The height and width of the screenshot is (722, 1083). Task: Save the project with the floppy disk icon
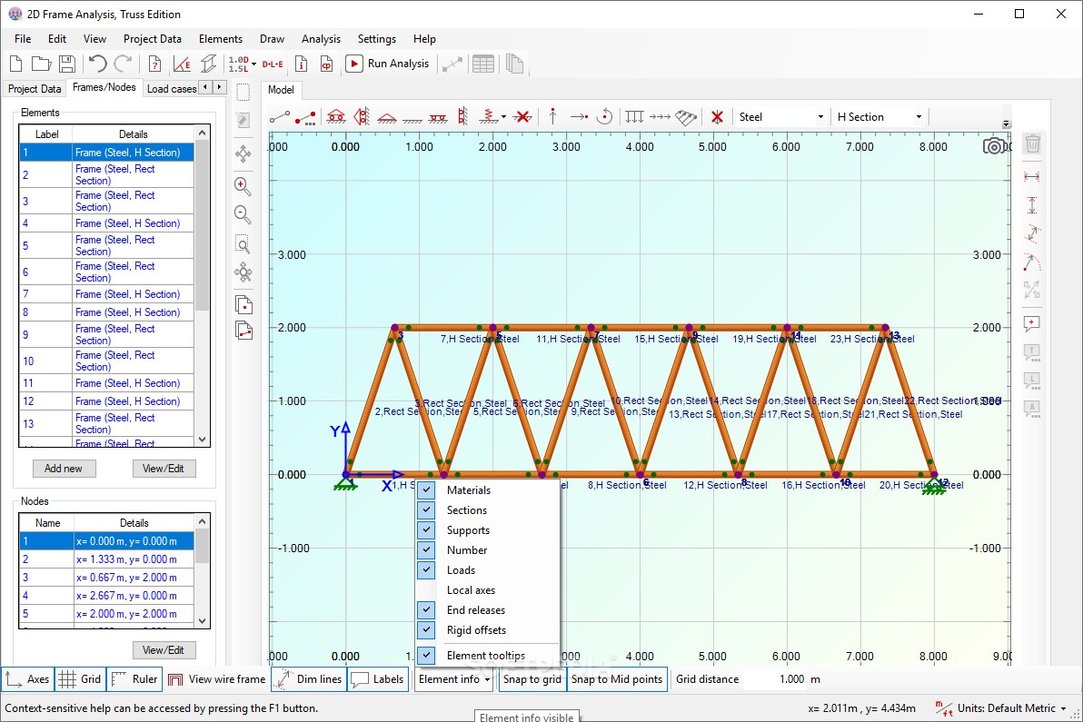(67, 64)
